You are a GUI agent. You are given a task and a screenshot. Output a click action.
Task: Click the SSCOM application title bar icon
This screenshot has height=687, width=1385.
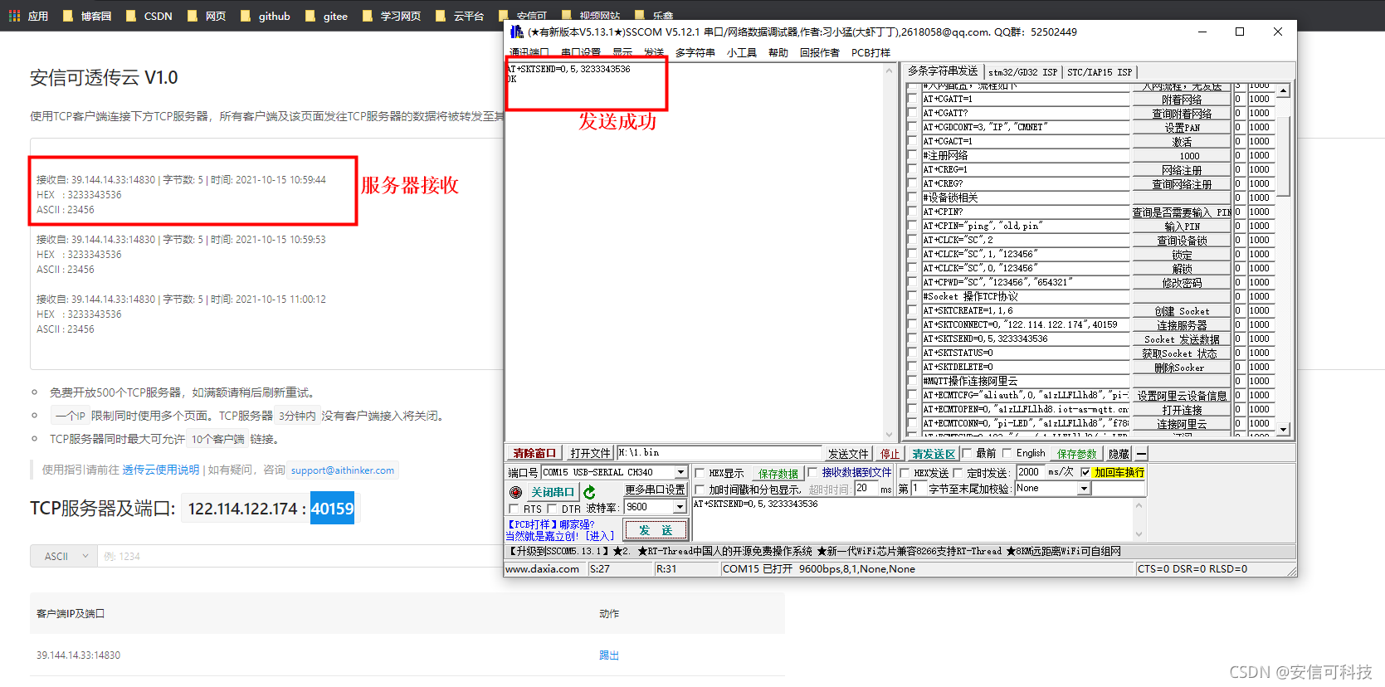[516, 32]
